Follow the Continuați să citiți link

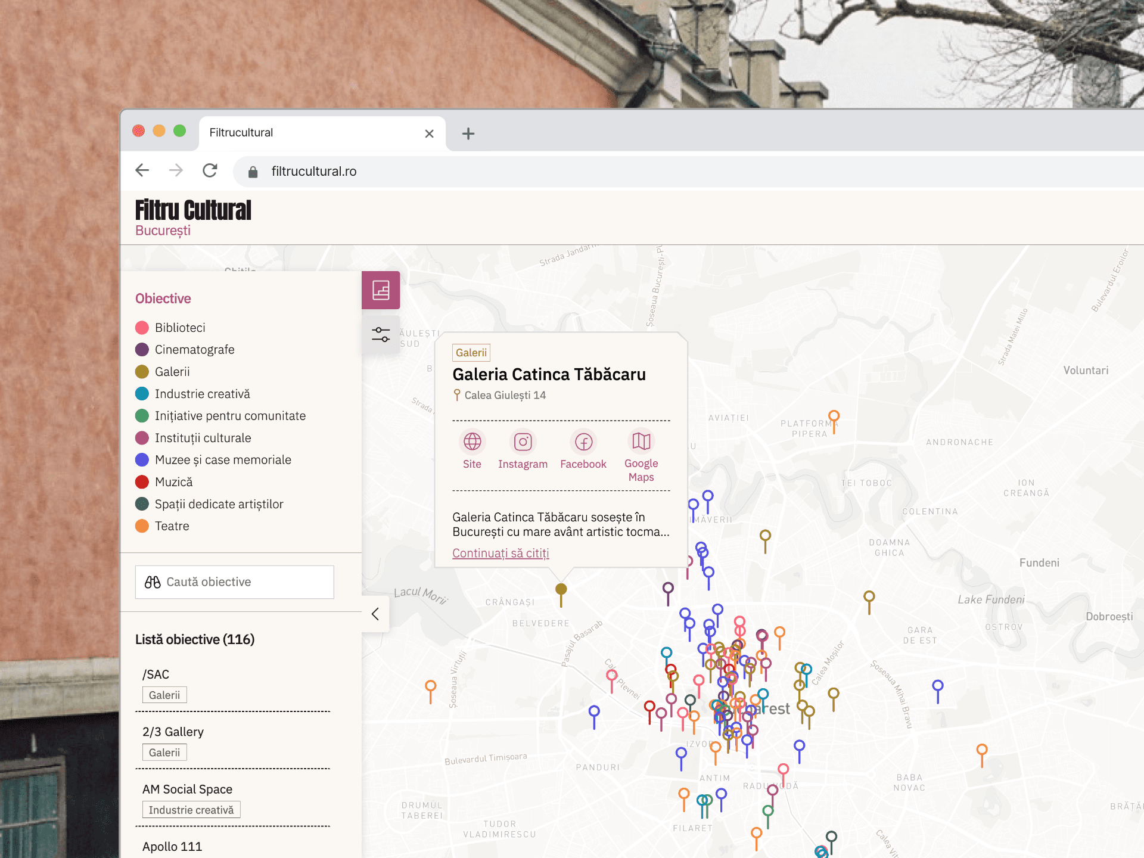pos(500,554)
